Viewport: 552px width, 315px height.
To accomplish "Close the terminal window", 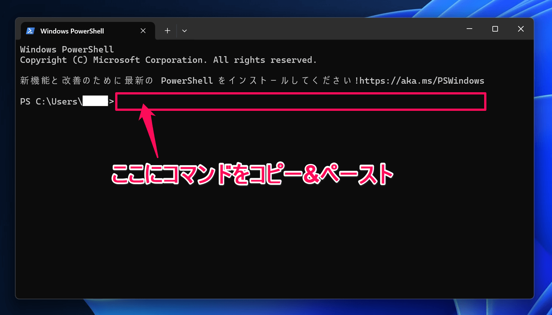I will 521,29.
